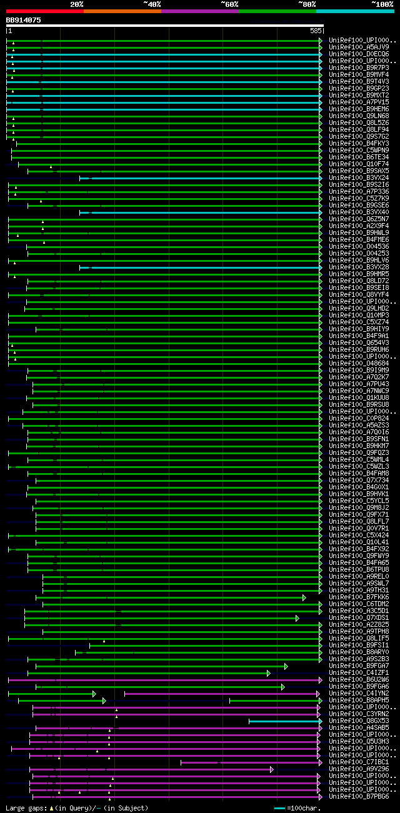Open hit UniRef100_C7IBC1
Screen dimensions: 400x813
tap(359, 762)
